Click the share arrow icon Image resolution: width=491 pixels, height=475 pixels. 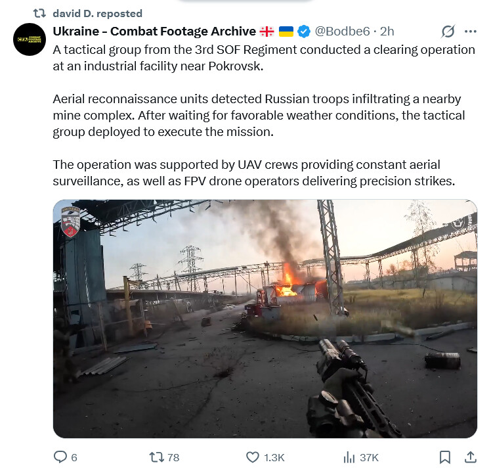(470, 457)
